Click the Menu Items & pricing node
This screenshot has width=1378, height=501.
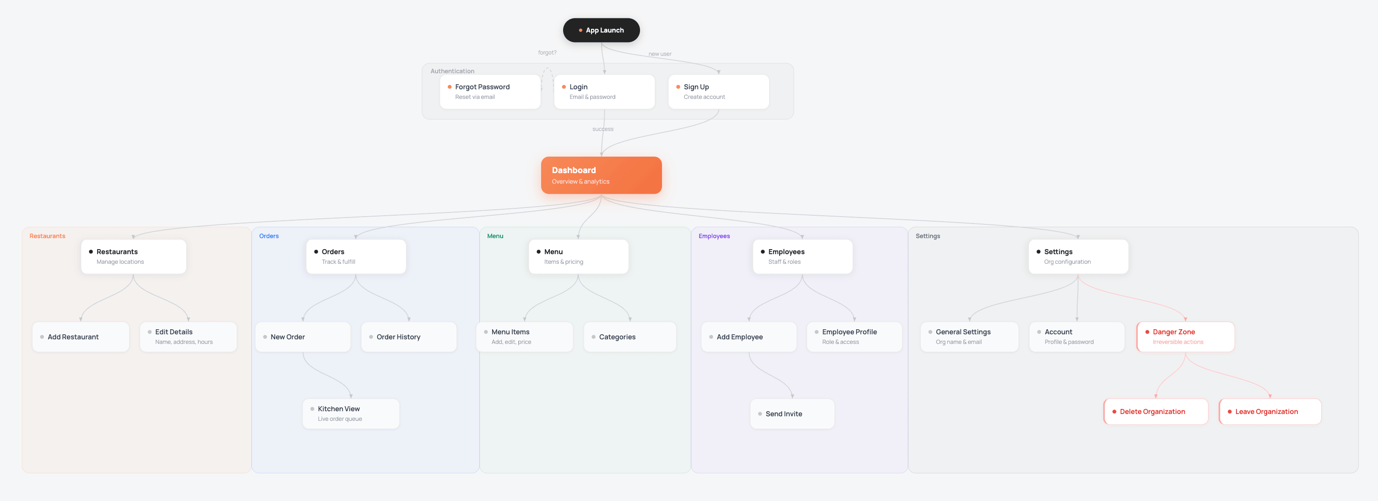tap(578, 256)
